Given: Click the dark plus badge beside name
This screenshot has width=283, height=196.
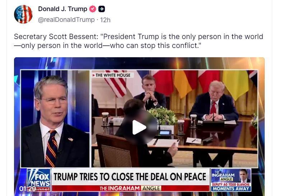Looking at the screenshot, I should pos(102,9).
